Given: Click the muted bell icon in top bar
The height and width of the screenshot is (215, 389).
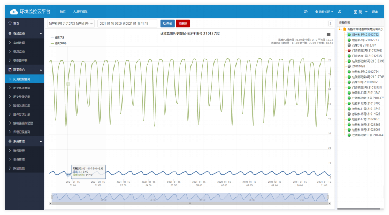Looking at the screenshot, I should pos(340,12).
